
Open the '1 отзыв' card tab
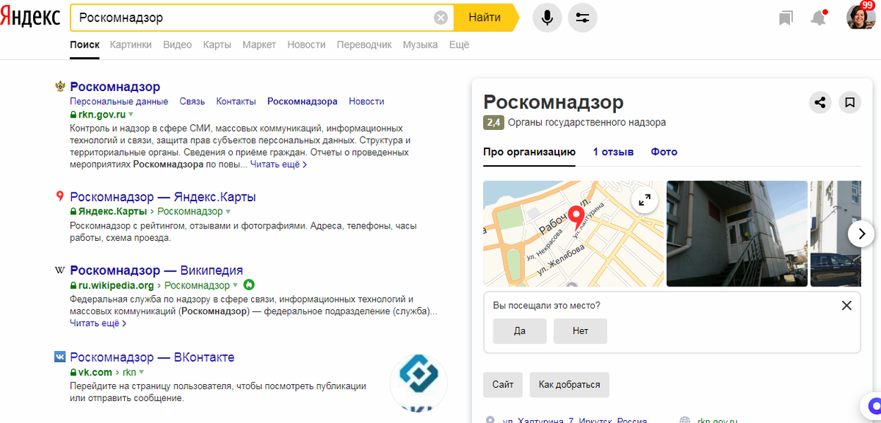click(x=613, y=152)
